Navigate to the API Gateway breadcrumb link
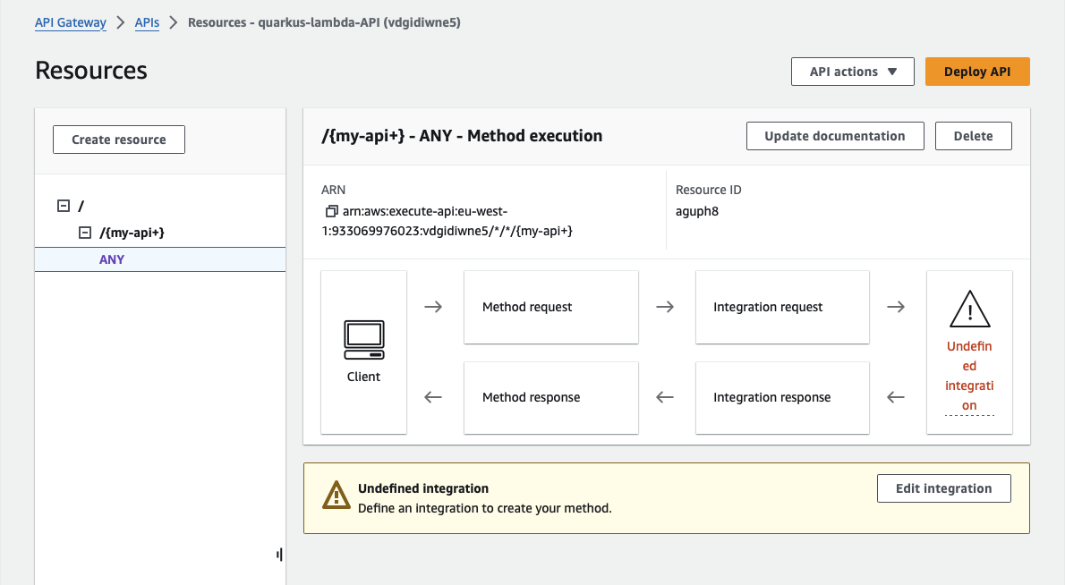 point(70,22)
